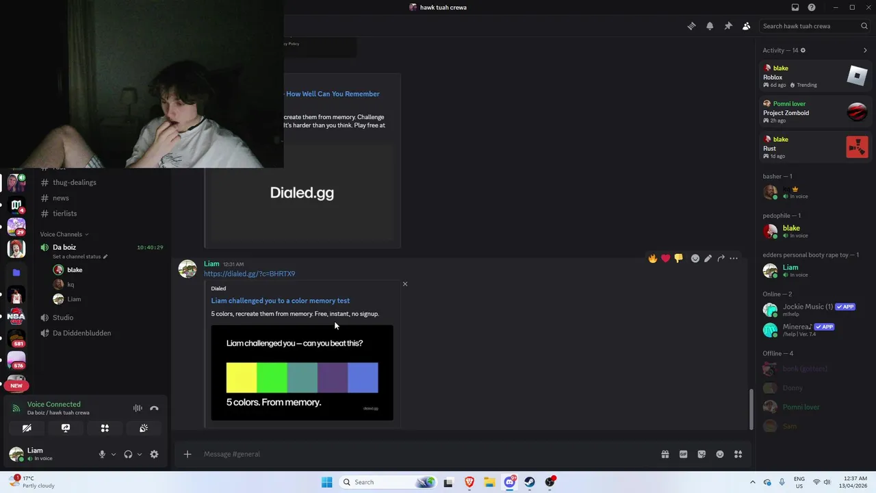Open "How Well Can You Remember" embed title
The width and height of the screenshot is (876, 493).
click(333, 94)
